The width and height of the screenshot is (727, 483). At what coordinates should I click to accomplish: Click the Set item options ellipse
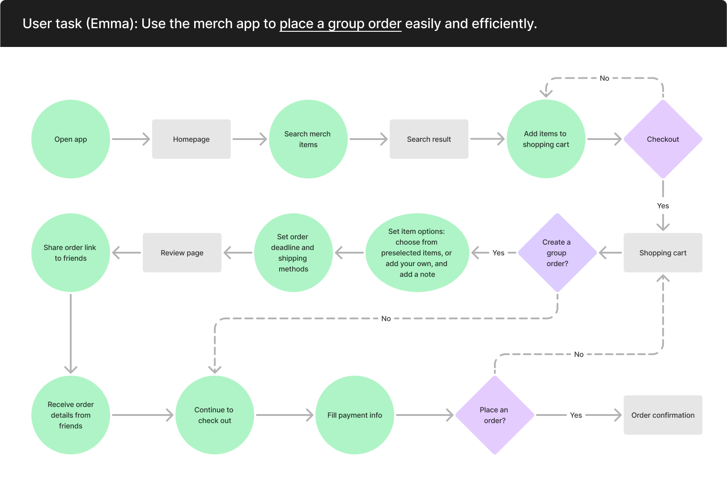click(x=417, y=253)
